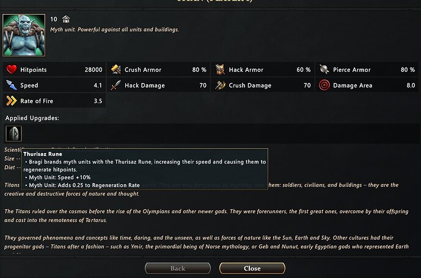Click the Speed winged icon
Viewport: 421px width, 278px height.
point(12,85)
